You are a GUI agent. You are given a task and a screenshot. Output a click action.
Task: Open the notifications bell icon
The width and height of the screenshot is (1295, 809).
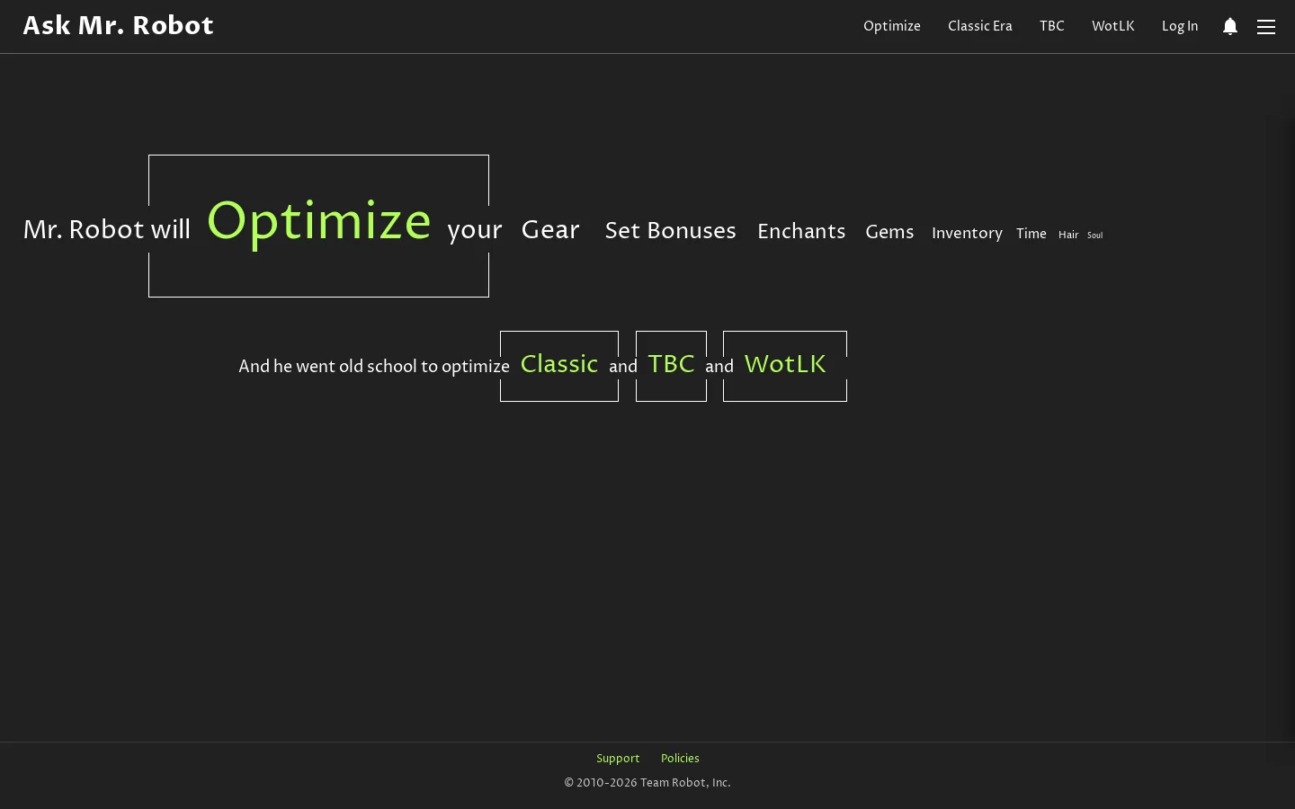pos(1230,26)
